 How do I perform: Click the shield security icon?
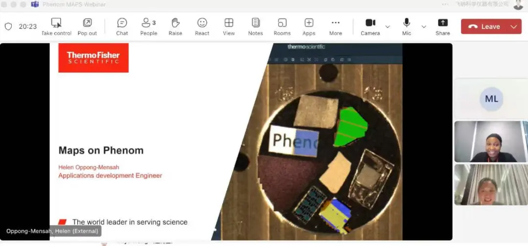pos(8,26)
